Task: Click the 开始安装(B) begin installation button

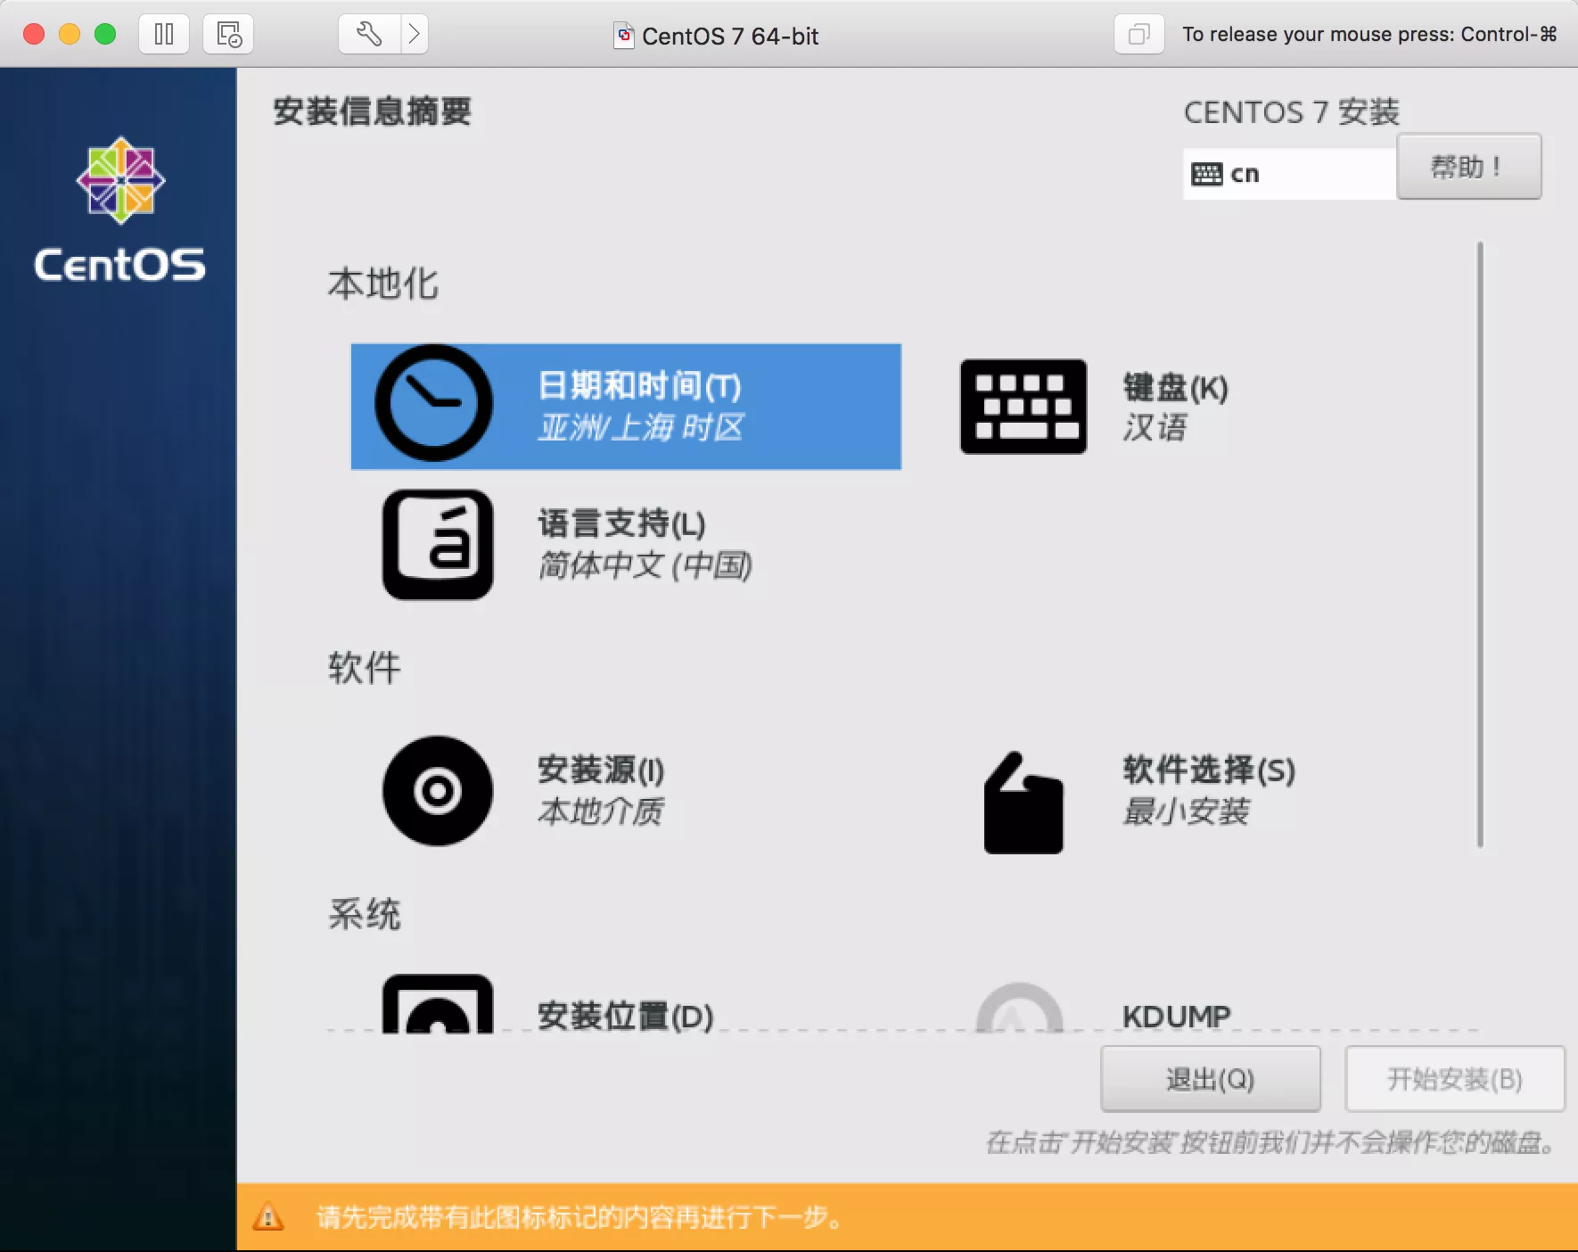Action: tap(1455, 1079)
